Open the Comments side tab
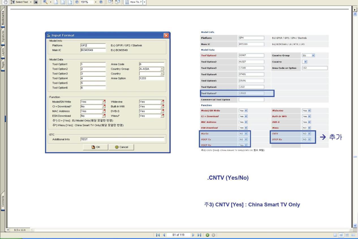Image resolution: width=358 pixels, height=239 pixels. (x=3, y=202)
